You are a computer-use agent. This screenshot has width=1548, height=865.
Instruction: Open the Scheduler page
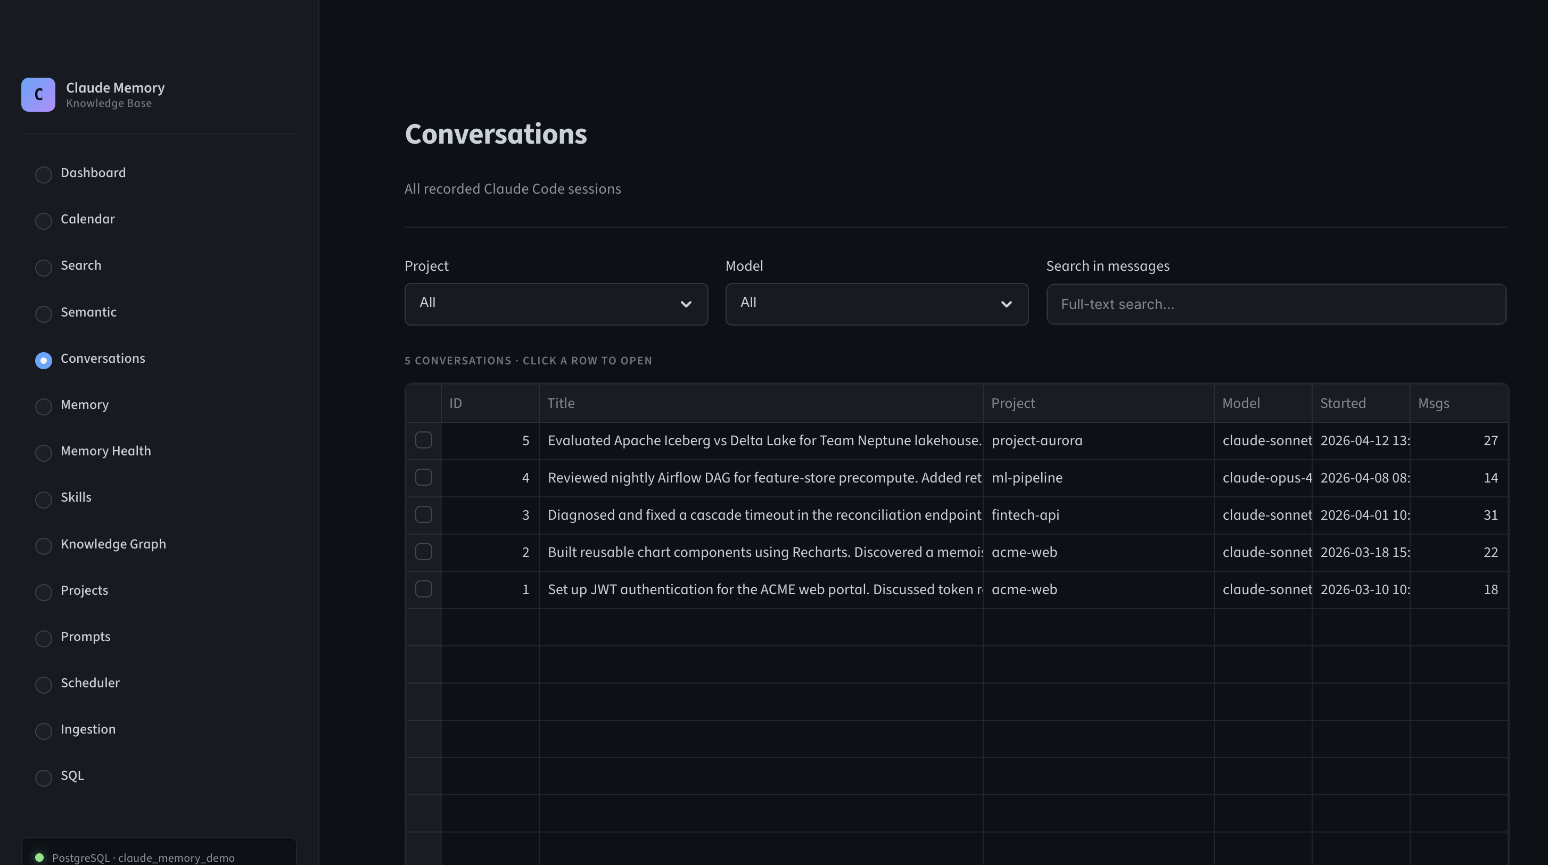(90, 683)
